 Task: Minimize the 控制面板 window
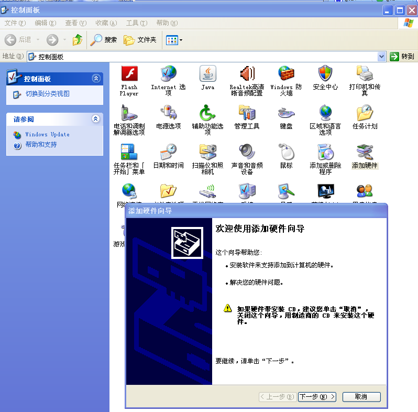(x=387, y=10)
